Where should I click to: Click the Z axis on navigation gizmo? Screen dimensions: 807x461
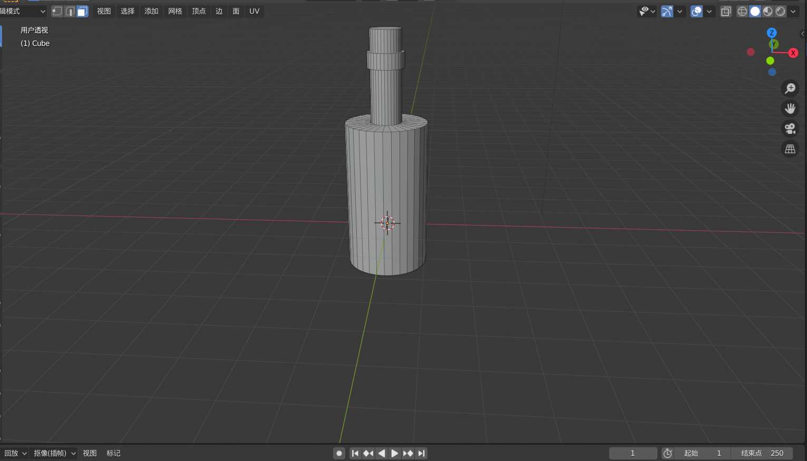[772, 33]
